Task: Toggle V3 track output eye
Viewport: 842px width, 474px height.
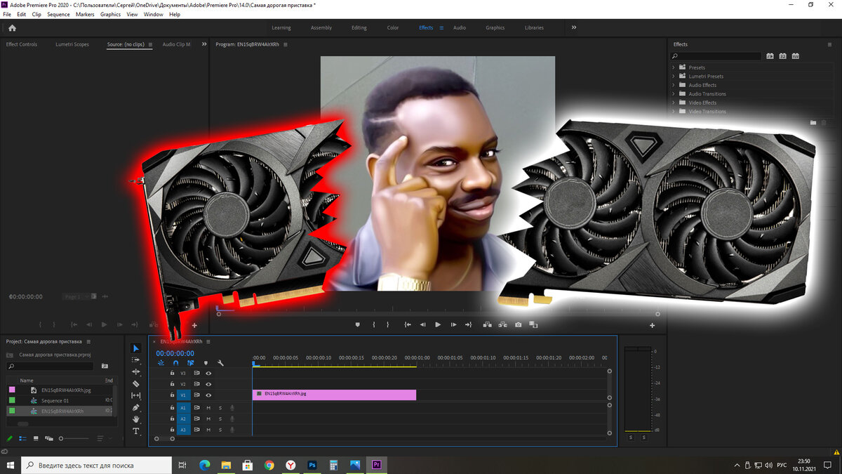Action: [208, 373]
